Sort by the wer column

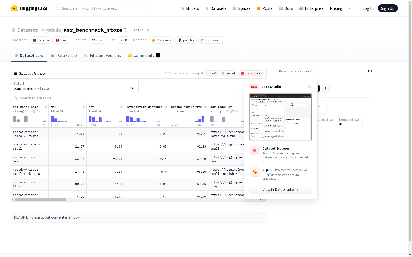pyautogui.click(x=83, y=107)
